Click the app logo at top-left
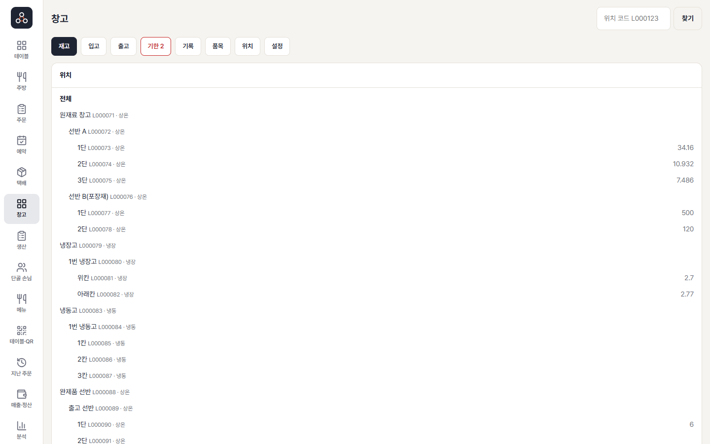 pyautogui.click(x=22, y=18)
